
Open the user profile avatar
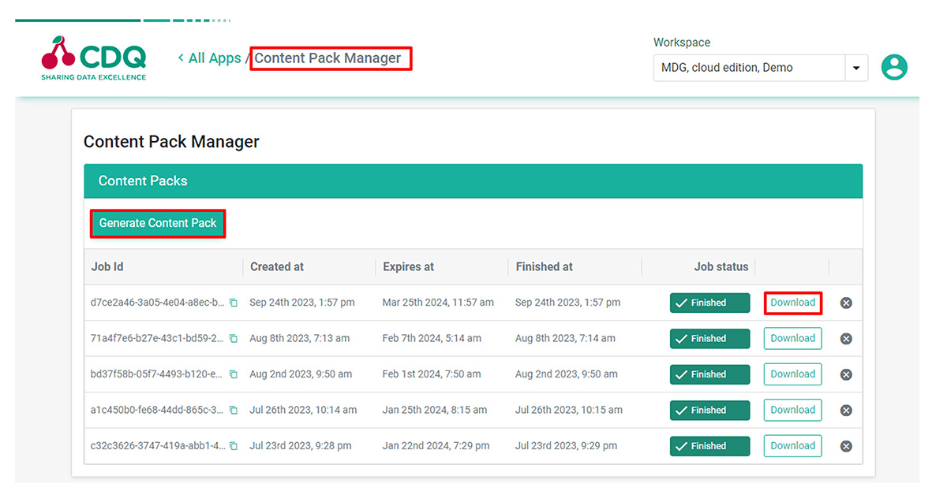[x=894, y=68]
